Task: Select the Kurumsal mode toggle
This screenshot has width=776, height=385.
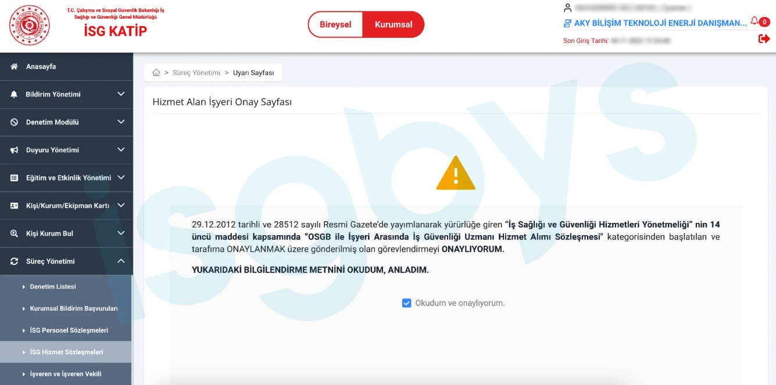Action: tap(394, 24)
